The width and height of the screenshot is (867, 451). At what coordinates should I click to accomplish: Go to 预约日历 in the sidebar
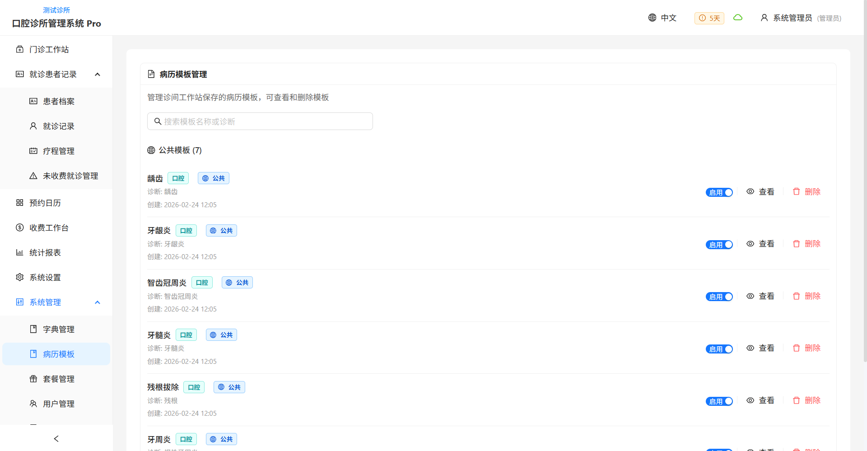(45, 203)
